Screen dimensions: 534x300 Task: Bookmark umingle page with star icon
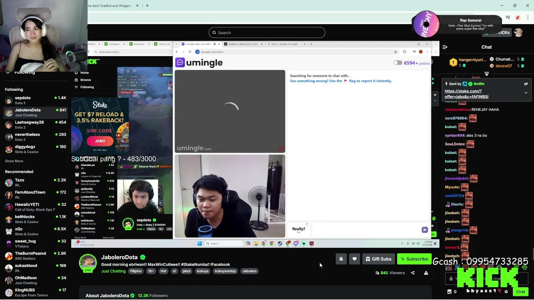pos(395,52)
